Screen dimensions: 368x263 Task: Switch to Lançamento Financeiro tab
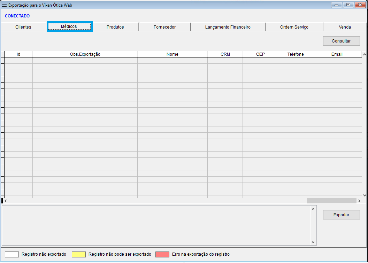(228, 27)
